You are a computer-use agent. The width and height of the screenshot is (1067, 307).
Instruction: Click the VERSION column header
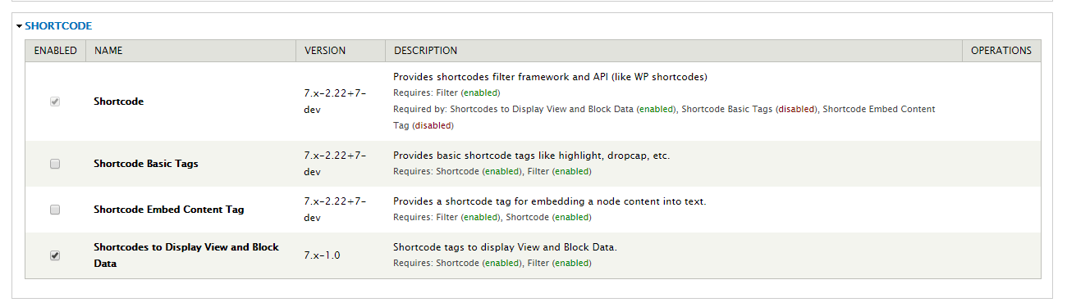coord(325,51)
